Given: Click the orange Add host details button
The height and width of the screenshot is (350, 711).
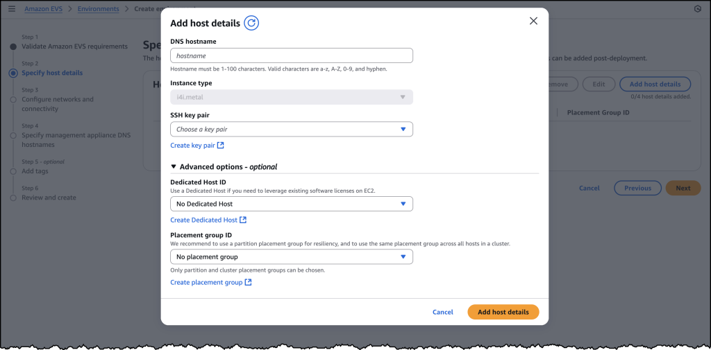Looking at the screenshot, I should [503, 312].
